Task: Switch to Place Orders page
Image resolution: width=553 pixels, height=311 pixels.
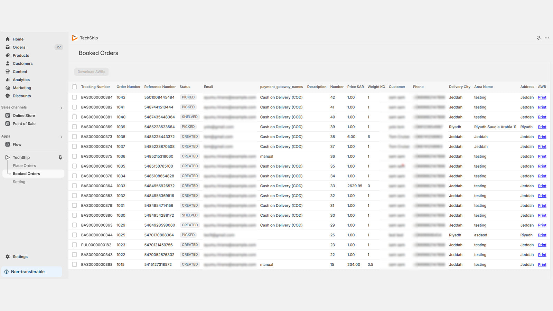Action: pyautogui.click(x=24, y=166)
